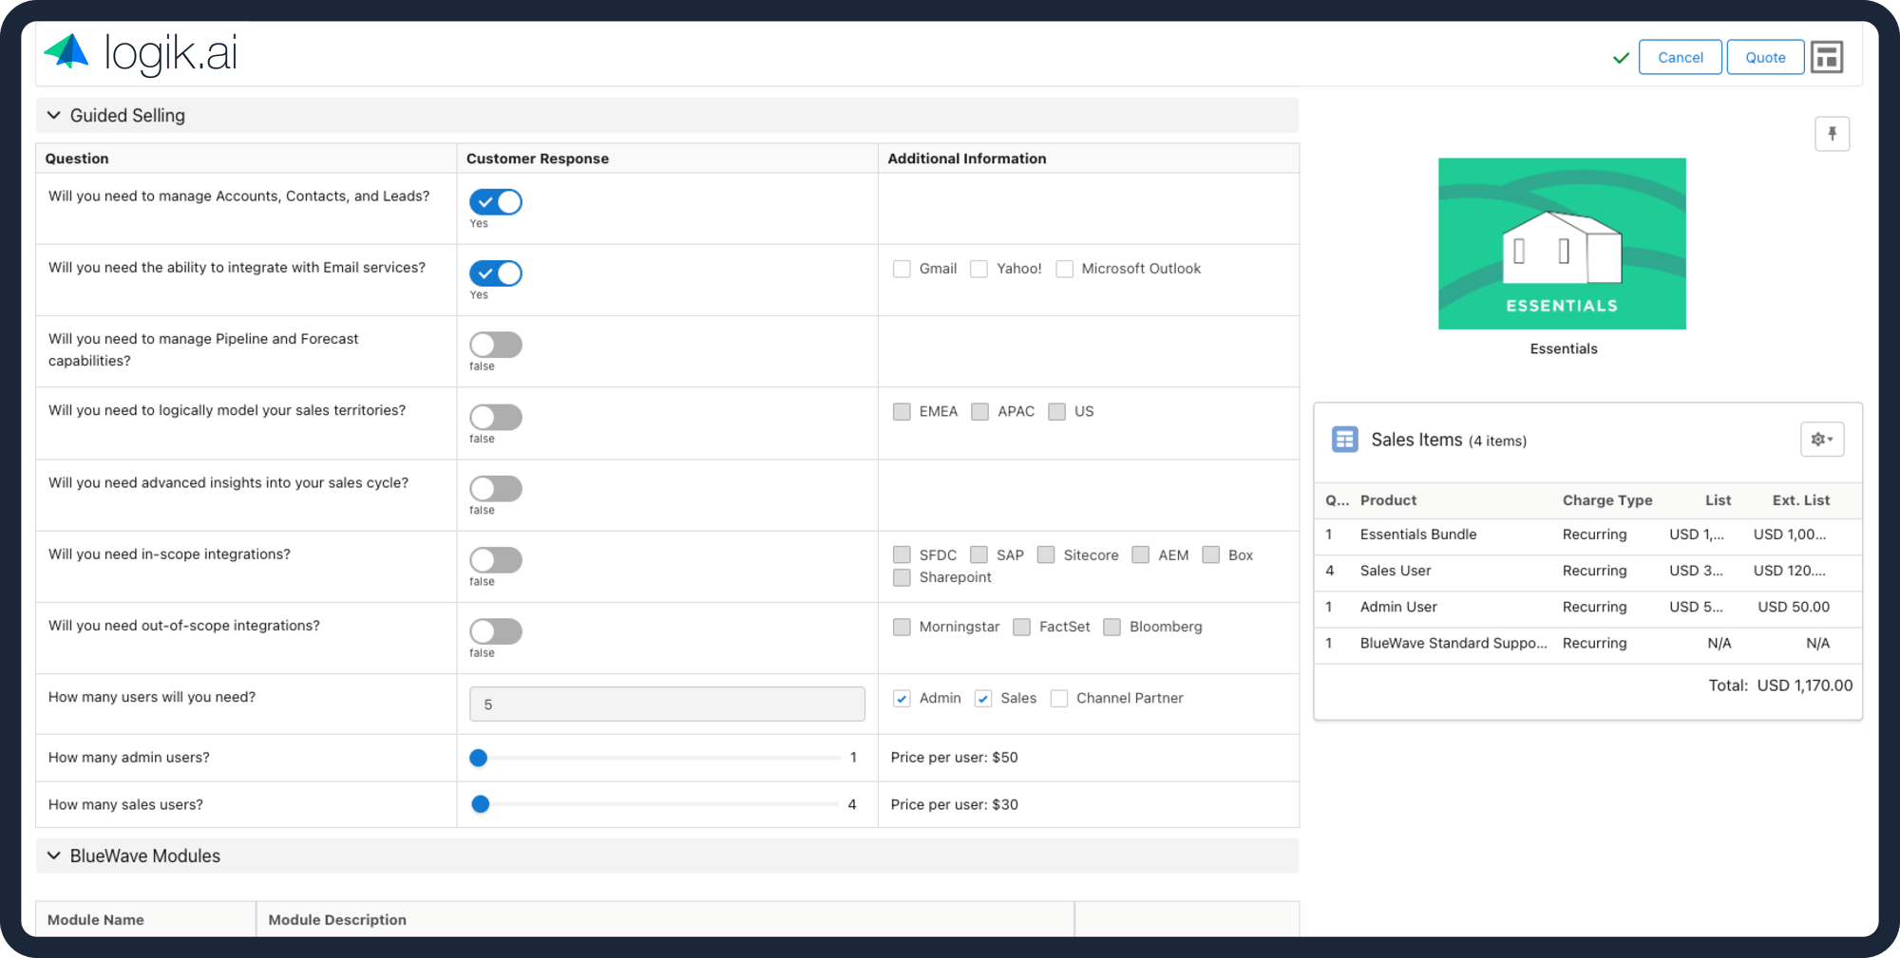Click the Customer Response column header
The image size is (1900, 958).
pyautogui.click(x=538, y=159)
